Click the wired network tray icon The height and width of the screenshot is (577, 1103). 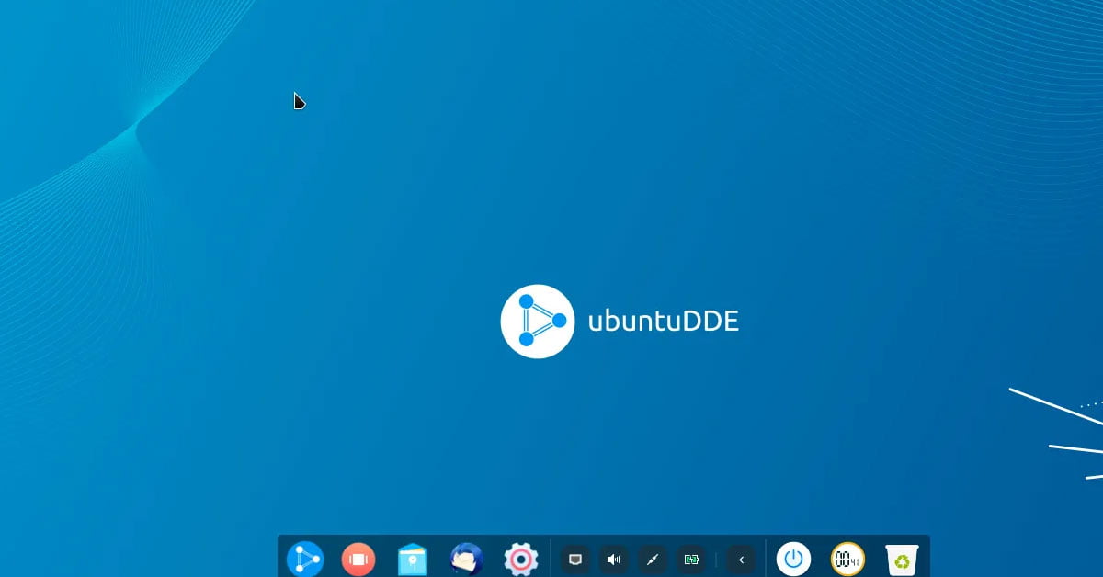click(x=575, y=559)
